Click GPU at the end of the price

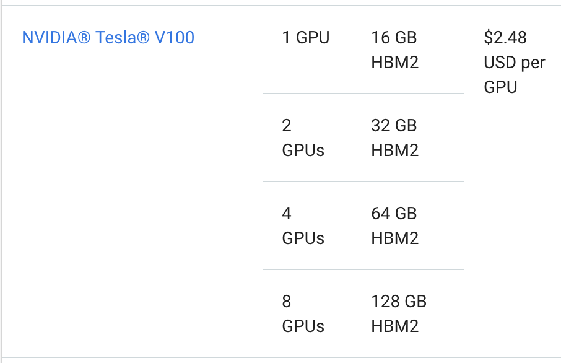500,87
